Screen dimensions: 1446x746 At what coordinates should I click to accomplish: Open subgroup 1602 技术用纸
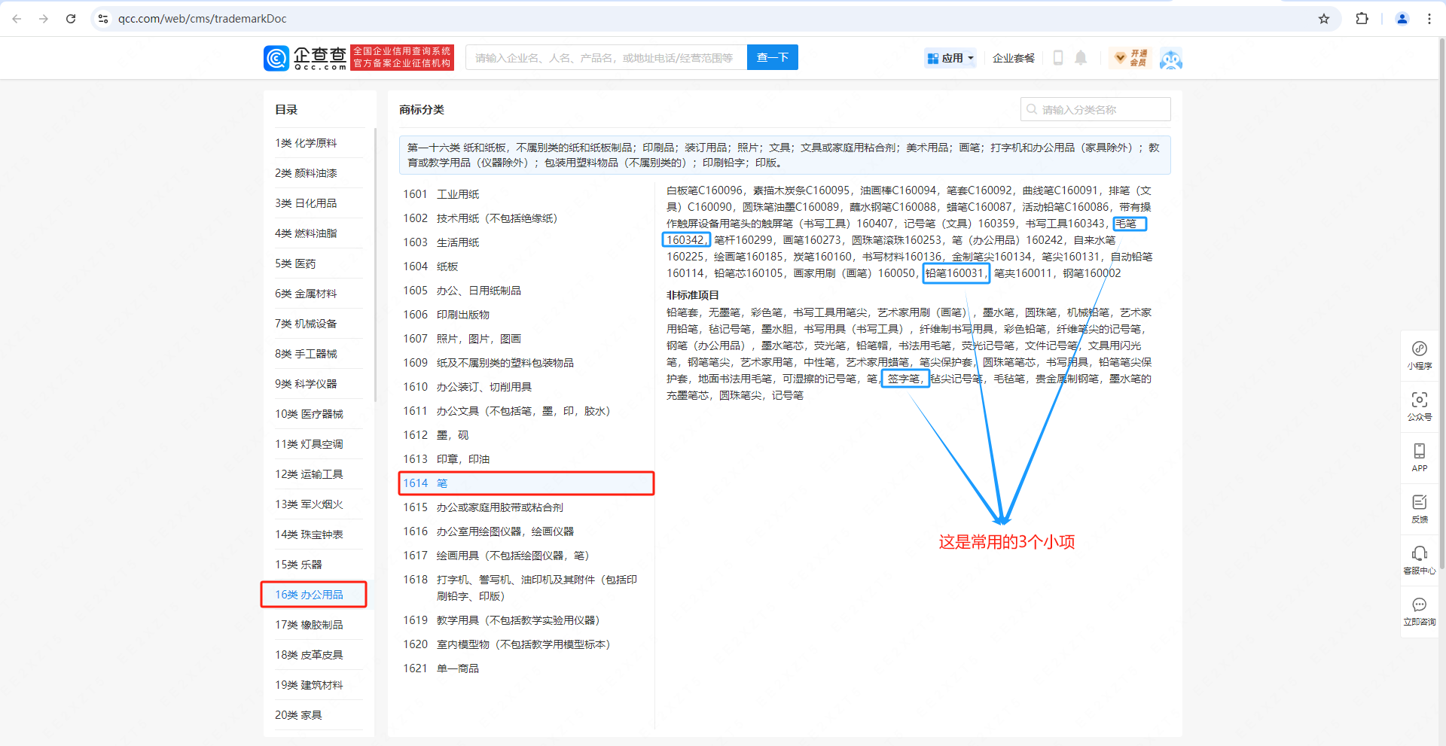tap(526, 218)
